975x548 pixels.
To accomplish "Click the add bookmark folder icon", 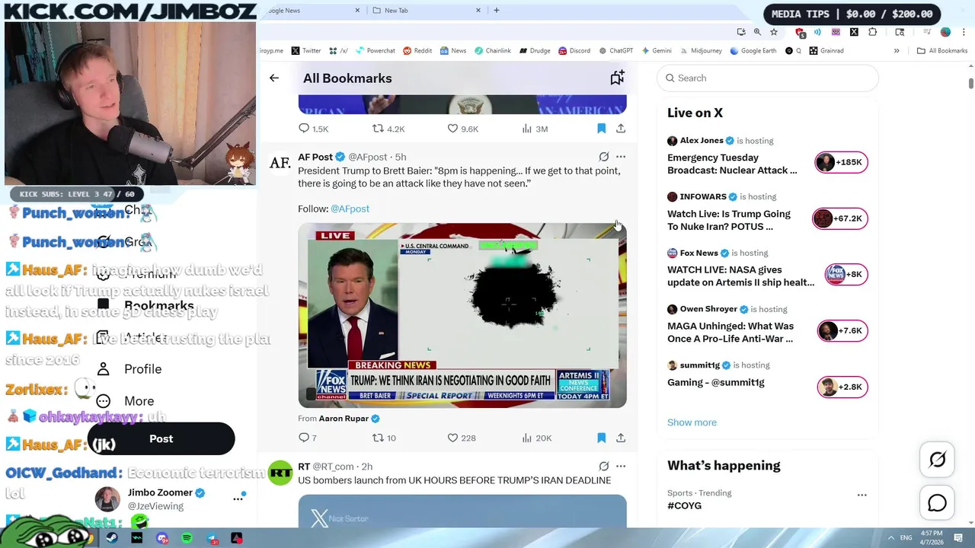I will coord(617,78).
